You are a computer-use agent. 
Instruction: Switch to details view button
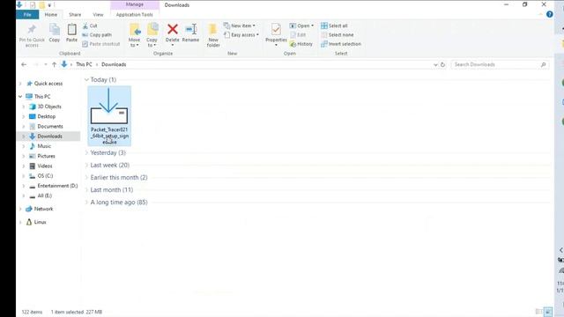coord(538,312)
